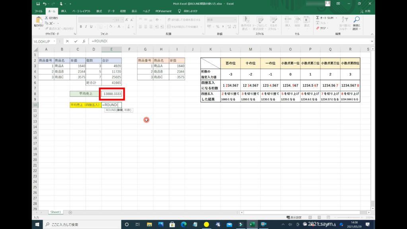Confirm entry with the formula bar checkmark

75,41
